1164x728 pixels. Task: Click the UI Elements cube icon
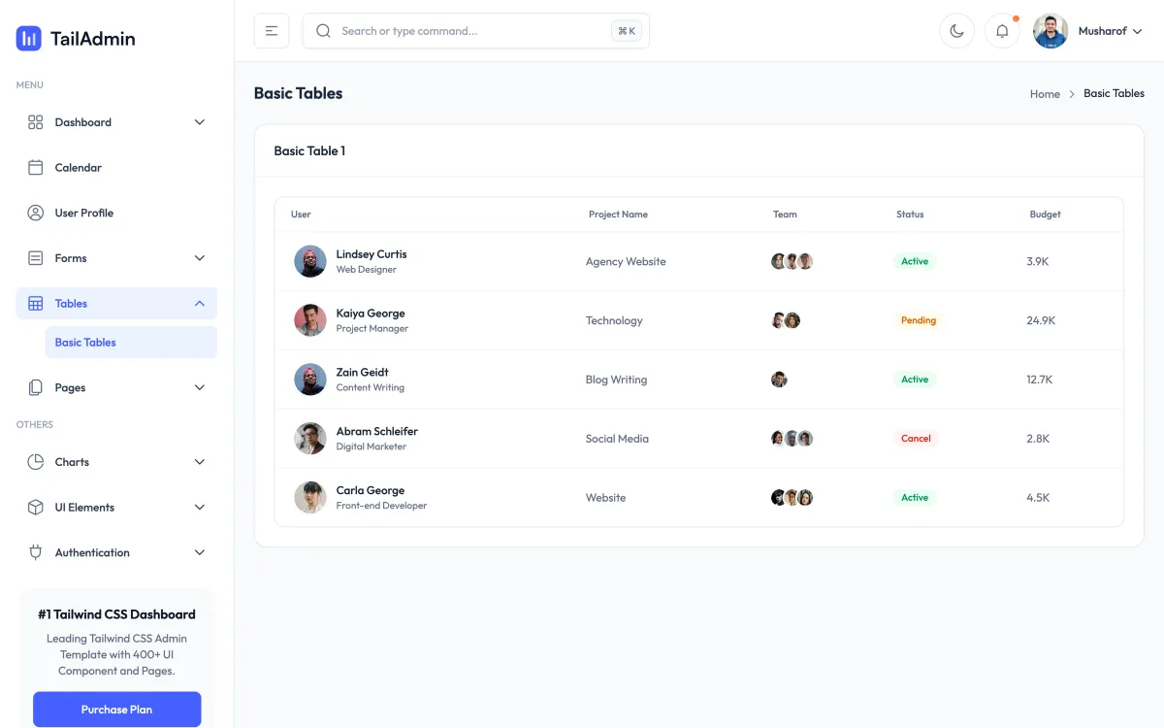point(36,508)
